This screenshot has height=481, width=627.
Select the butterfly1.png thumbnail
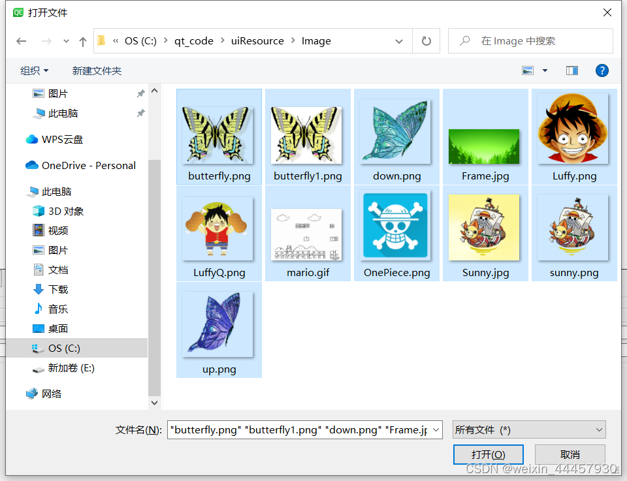click(x=308, y=136)
